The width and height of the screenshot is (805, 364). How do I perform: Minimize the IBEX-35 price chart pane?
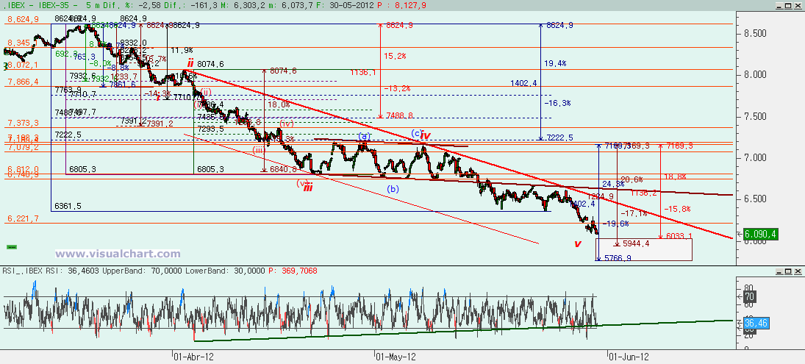pyautogui.click(x=779, y=5)
